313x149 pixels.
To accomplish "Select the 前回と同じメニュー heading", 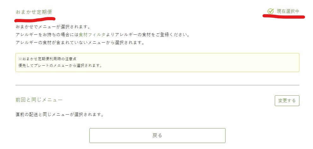I will pos(39,100).
